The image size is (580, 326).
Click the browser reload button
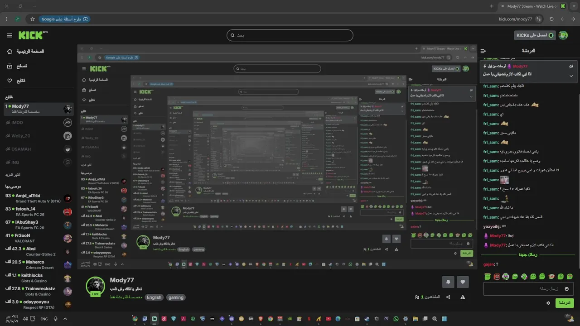(x=551, y=19)
